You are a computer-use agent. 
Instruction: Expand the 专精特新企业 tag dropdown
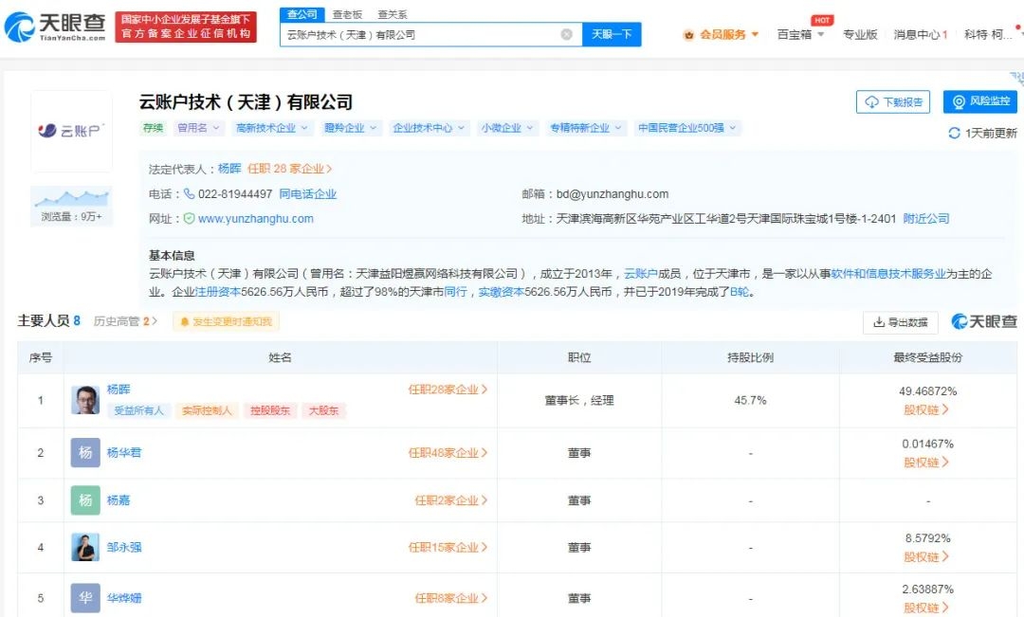[x=587, y=128]
